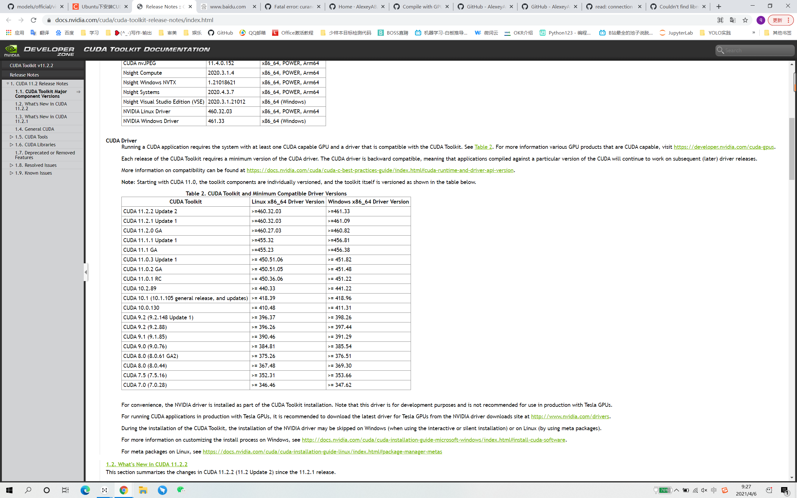The height and width of the screenshot is (498, 797).
Task: Expand the 1.9. Known Issues section
Action: [12, 173]
